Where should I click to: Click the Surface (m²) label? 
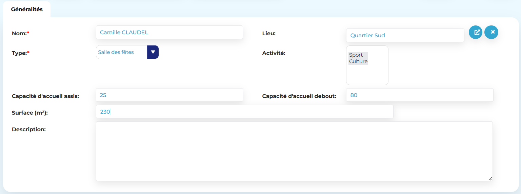29,113
